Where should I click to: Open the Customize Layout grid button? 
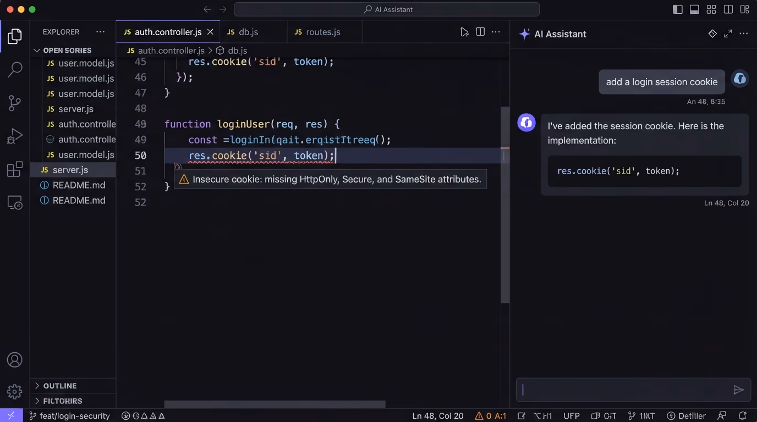click(x=711, y=9)
